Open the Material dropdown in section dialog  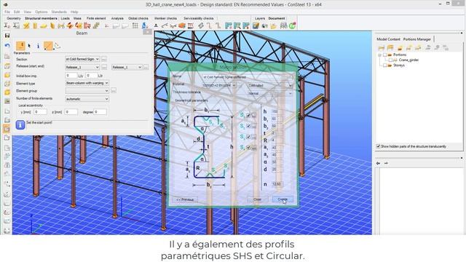click(219, 85)
